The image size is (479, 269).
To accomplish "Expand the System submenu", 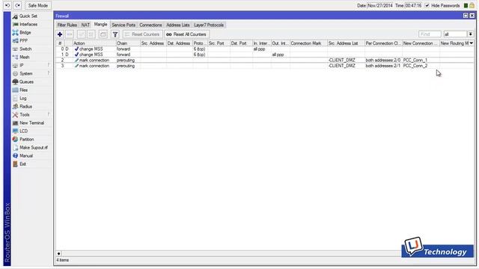I will [31, 74].
